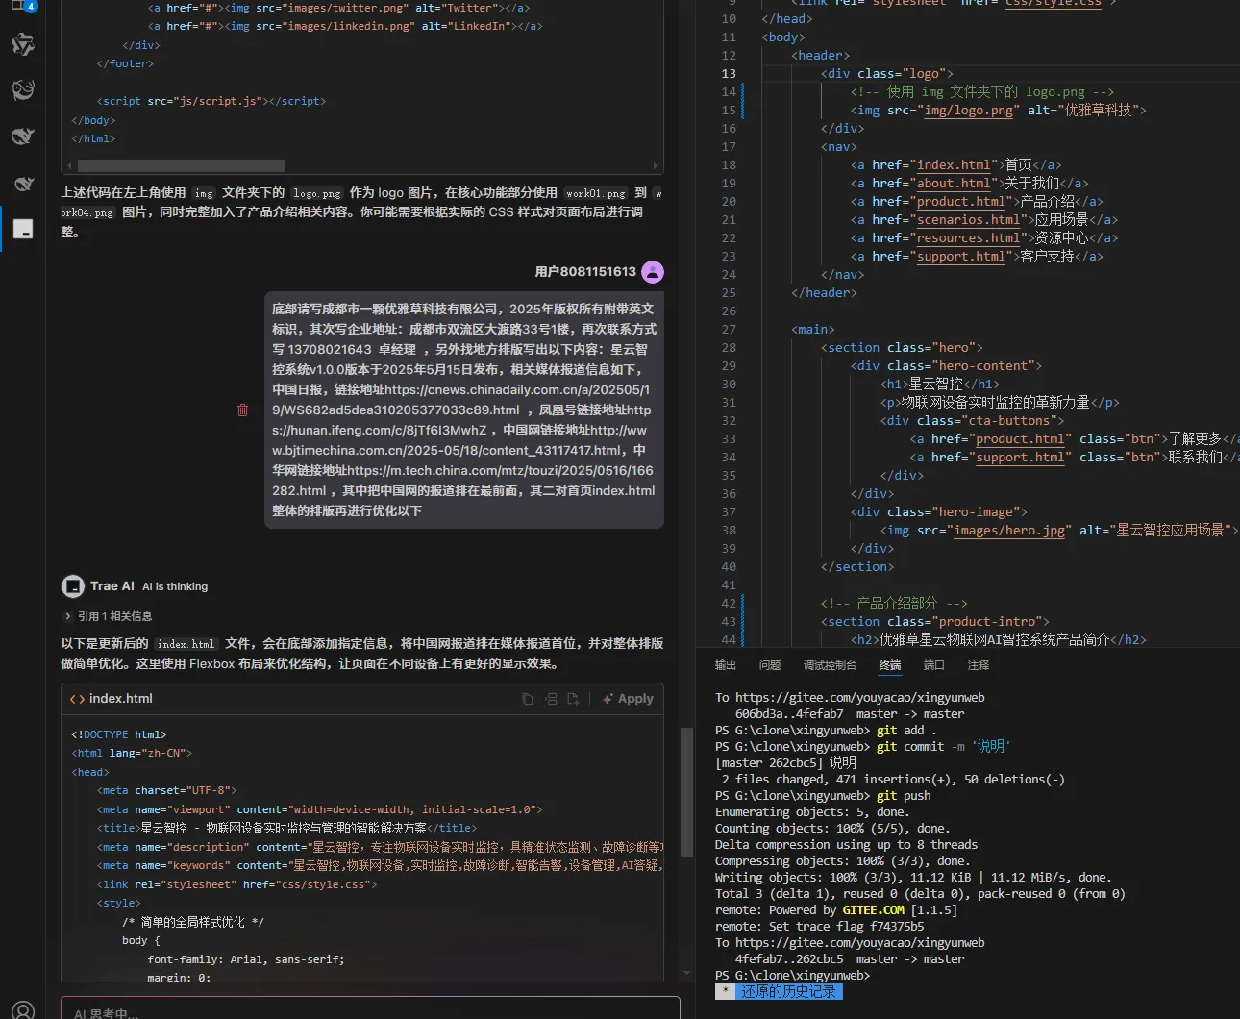Click the index.html filename header of code block
1240x1019 pixels.
click(x=121, y=699)
